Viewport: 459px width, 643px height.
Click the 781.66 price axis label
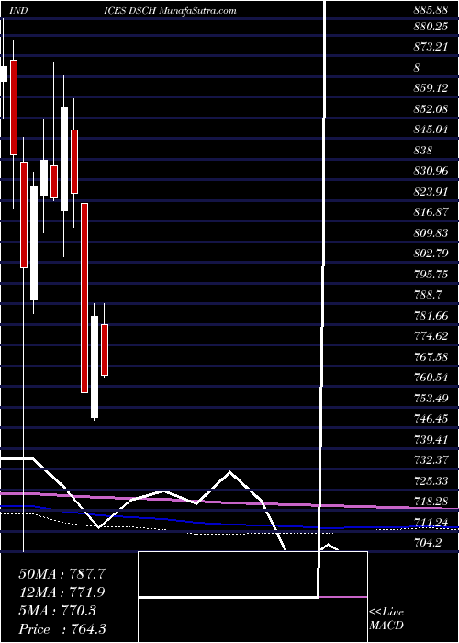(430, 316)
